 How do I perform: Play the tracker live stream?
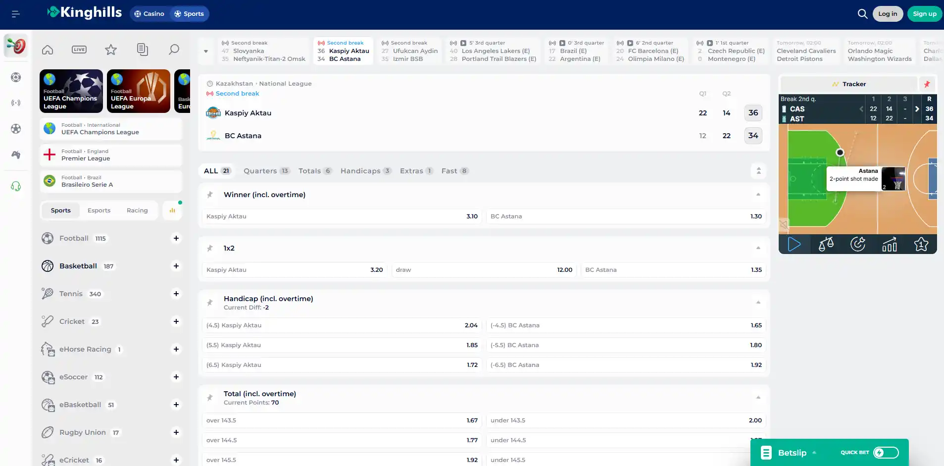(x=795, y=244)
